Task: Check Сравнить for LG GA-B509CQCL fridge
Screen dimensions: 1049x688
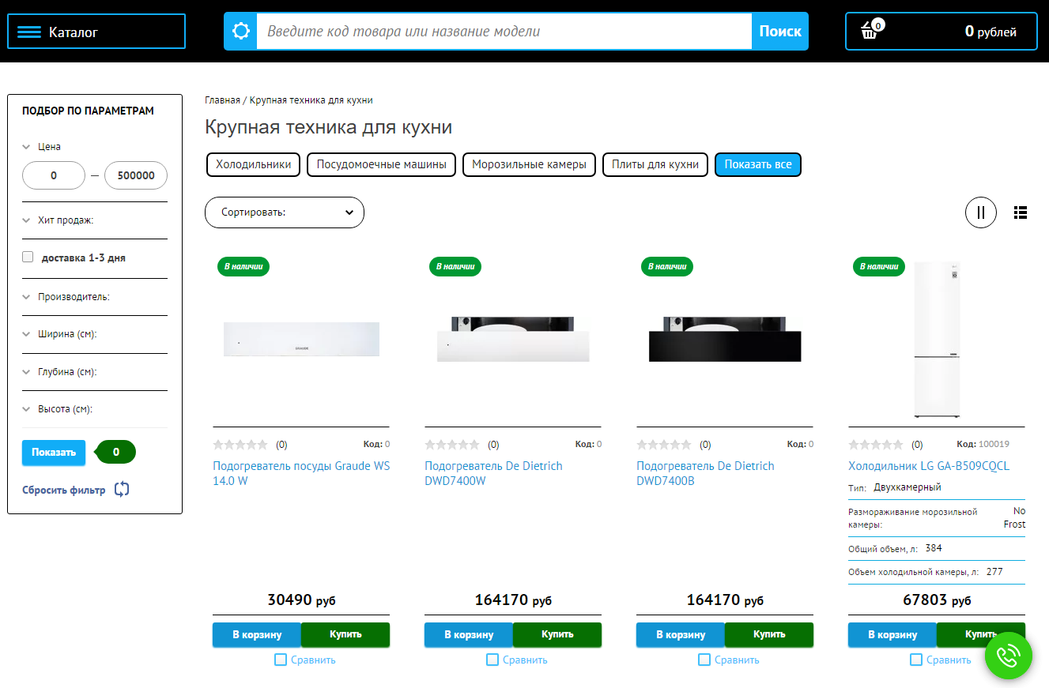Action: (916, 660)
